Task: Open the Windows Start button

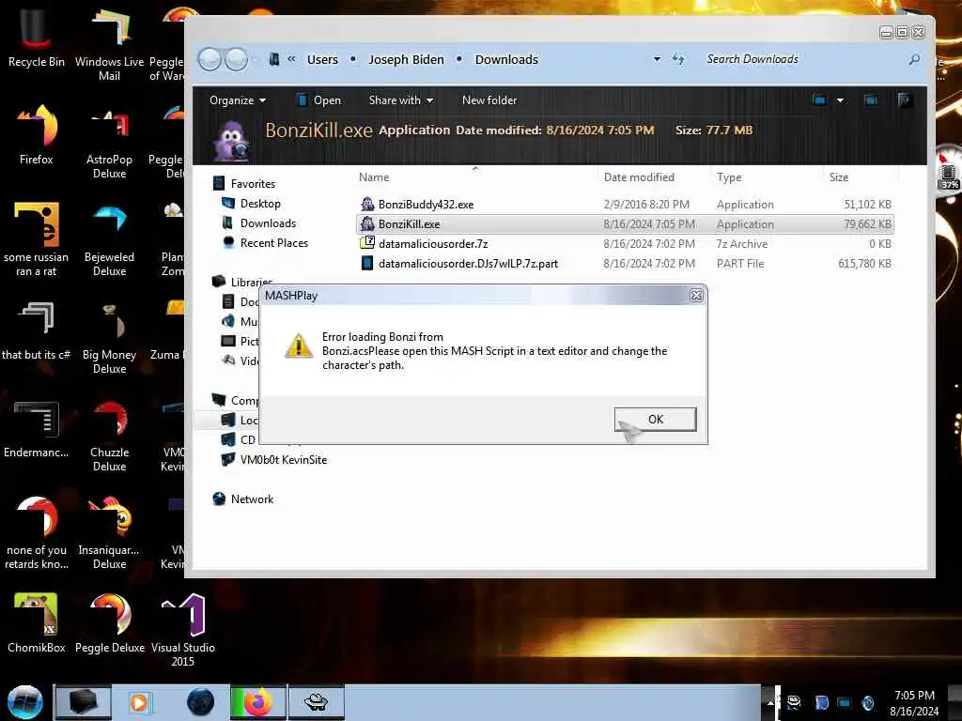Action: (x=25, y=702)
